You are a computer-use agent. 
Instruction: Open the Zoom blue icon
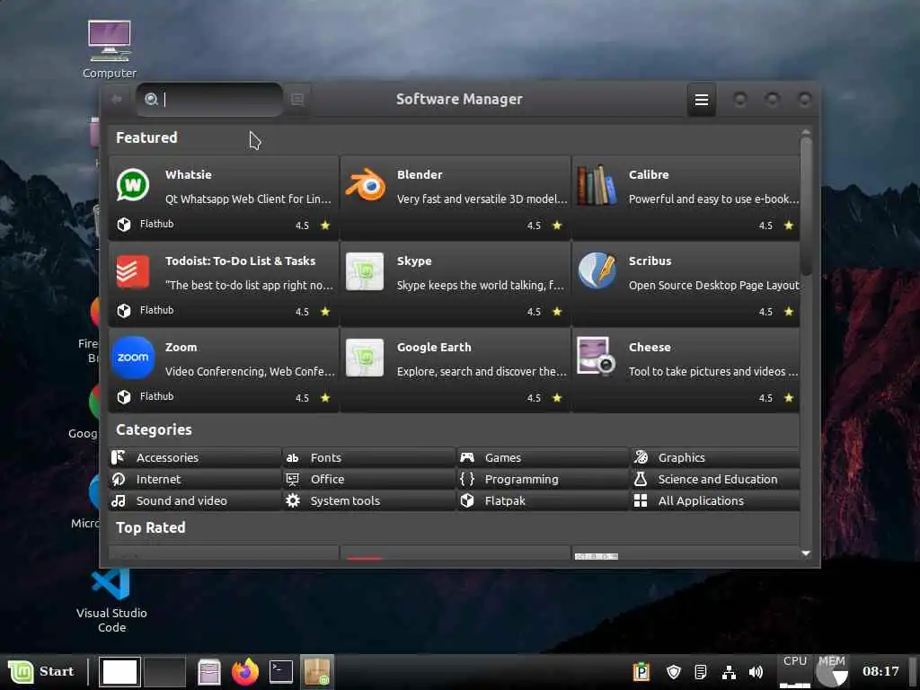point(133,358)
